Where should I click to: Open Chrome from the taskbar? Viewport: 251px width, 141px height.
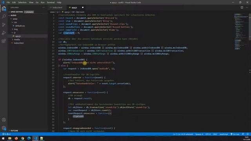click(x=23, y=138)
